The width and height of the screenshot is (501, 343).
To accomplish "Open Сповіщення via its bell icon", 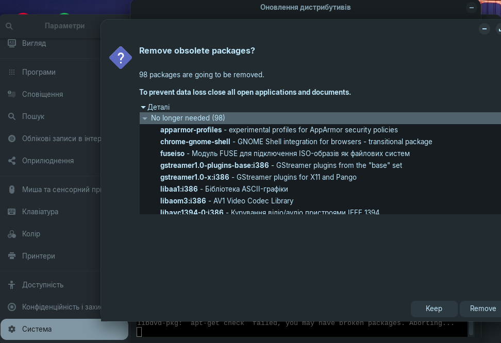I will tap(12, 94).
